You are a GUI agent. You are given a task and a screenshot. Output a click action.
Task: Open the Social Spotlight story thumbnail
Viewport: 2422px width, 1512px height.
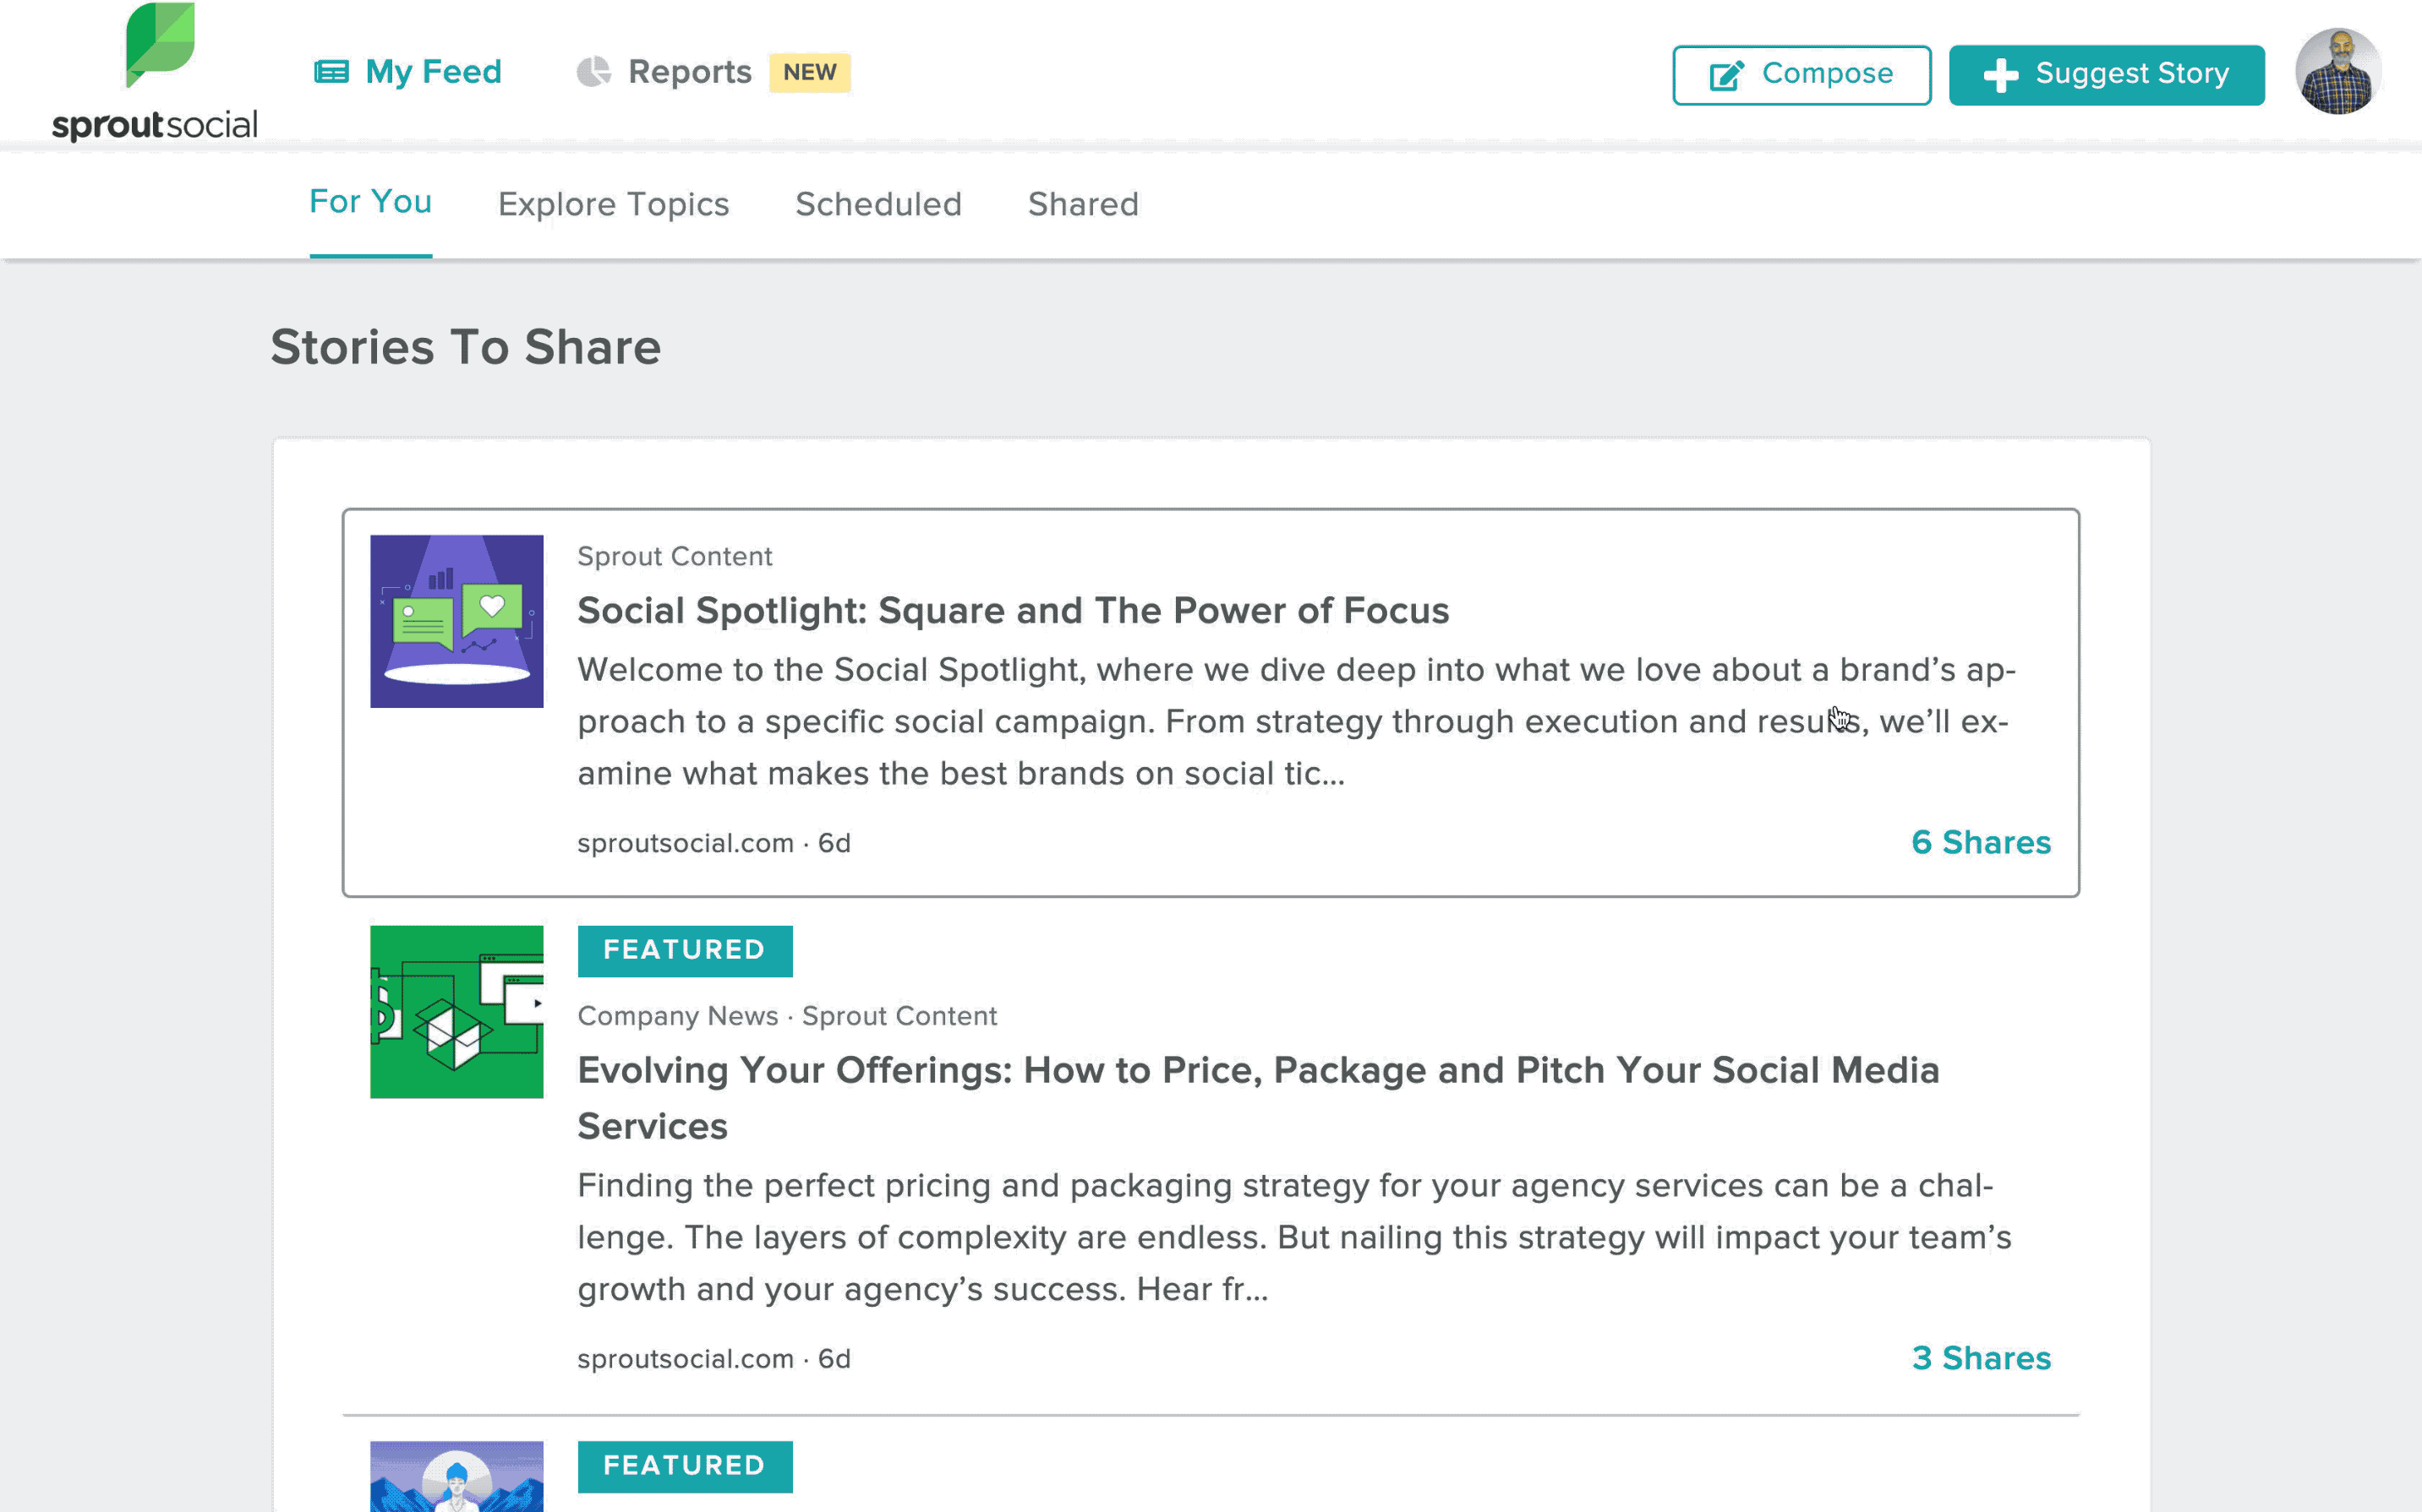click(x=457, y=621)
